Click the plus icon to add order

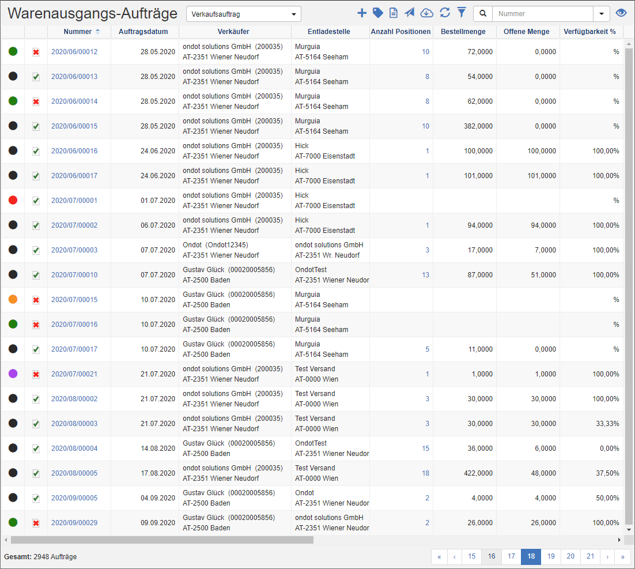pyautogui.click(x=362, y=13)
